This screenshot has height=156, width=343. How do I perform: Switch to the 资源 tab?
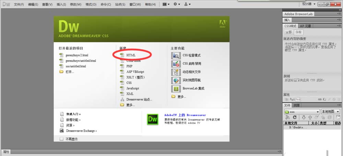tap(296, 105)
